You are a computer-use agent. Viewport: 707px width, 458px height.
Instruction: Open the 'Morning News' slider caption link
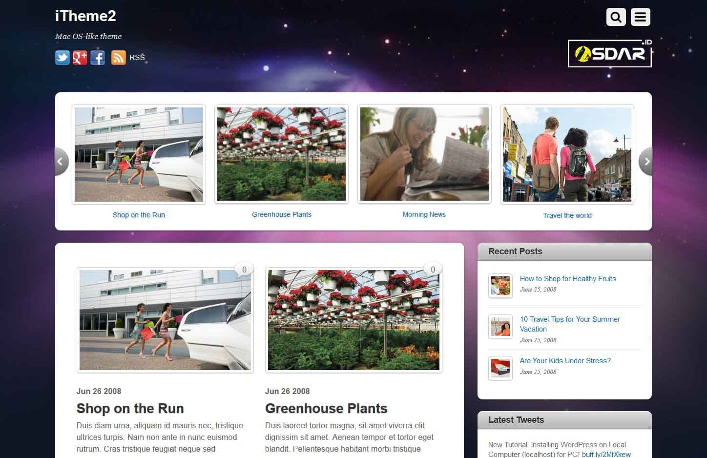click(424, 214)
